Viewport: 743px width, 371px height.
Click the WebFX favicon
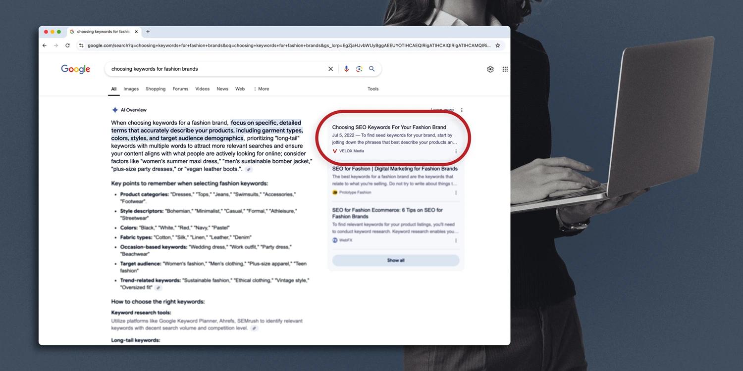click(x=335, y=240)
